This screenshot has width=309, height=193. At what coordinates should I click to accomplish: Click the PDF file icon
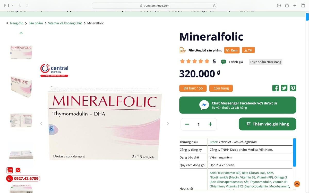coord(183,50)
